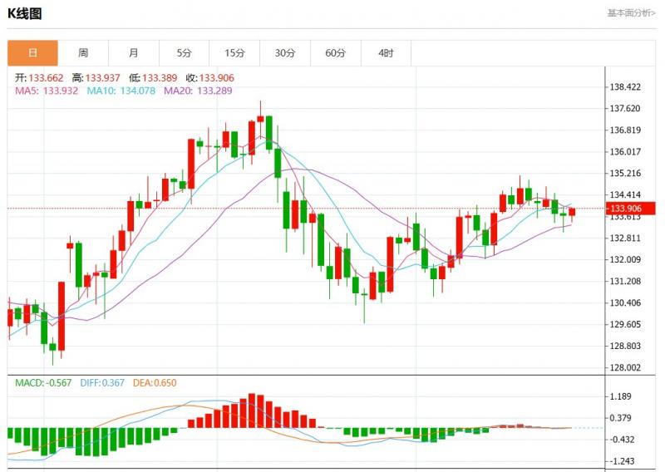Viewport: 665px width, 472px height.
Task: Select the 日 daily chart tab
Action: [x=32, y=53]
